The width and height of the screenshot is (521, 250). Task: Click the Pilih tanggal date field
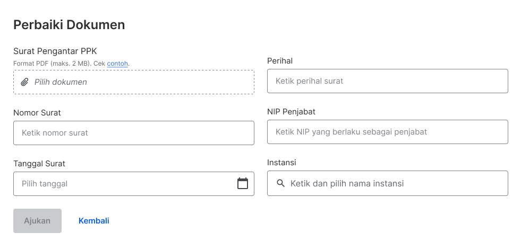click(134, 184)
